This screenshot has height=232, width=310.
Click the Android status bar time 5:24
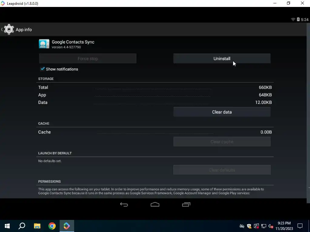pos(305,20)
